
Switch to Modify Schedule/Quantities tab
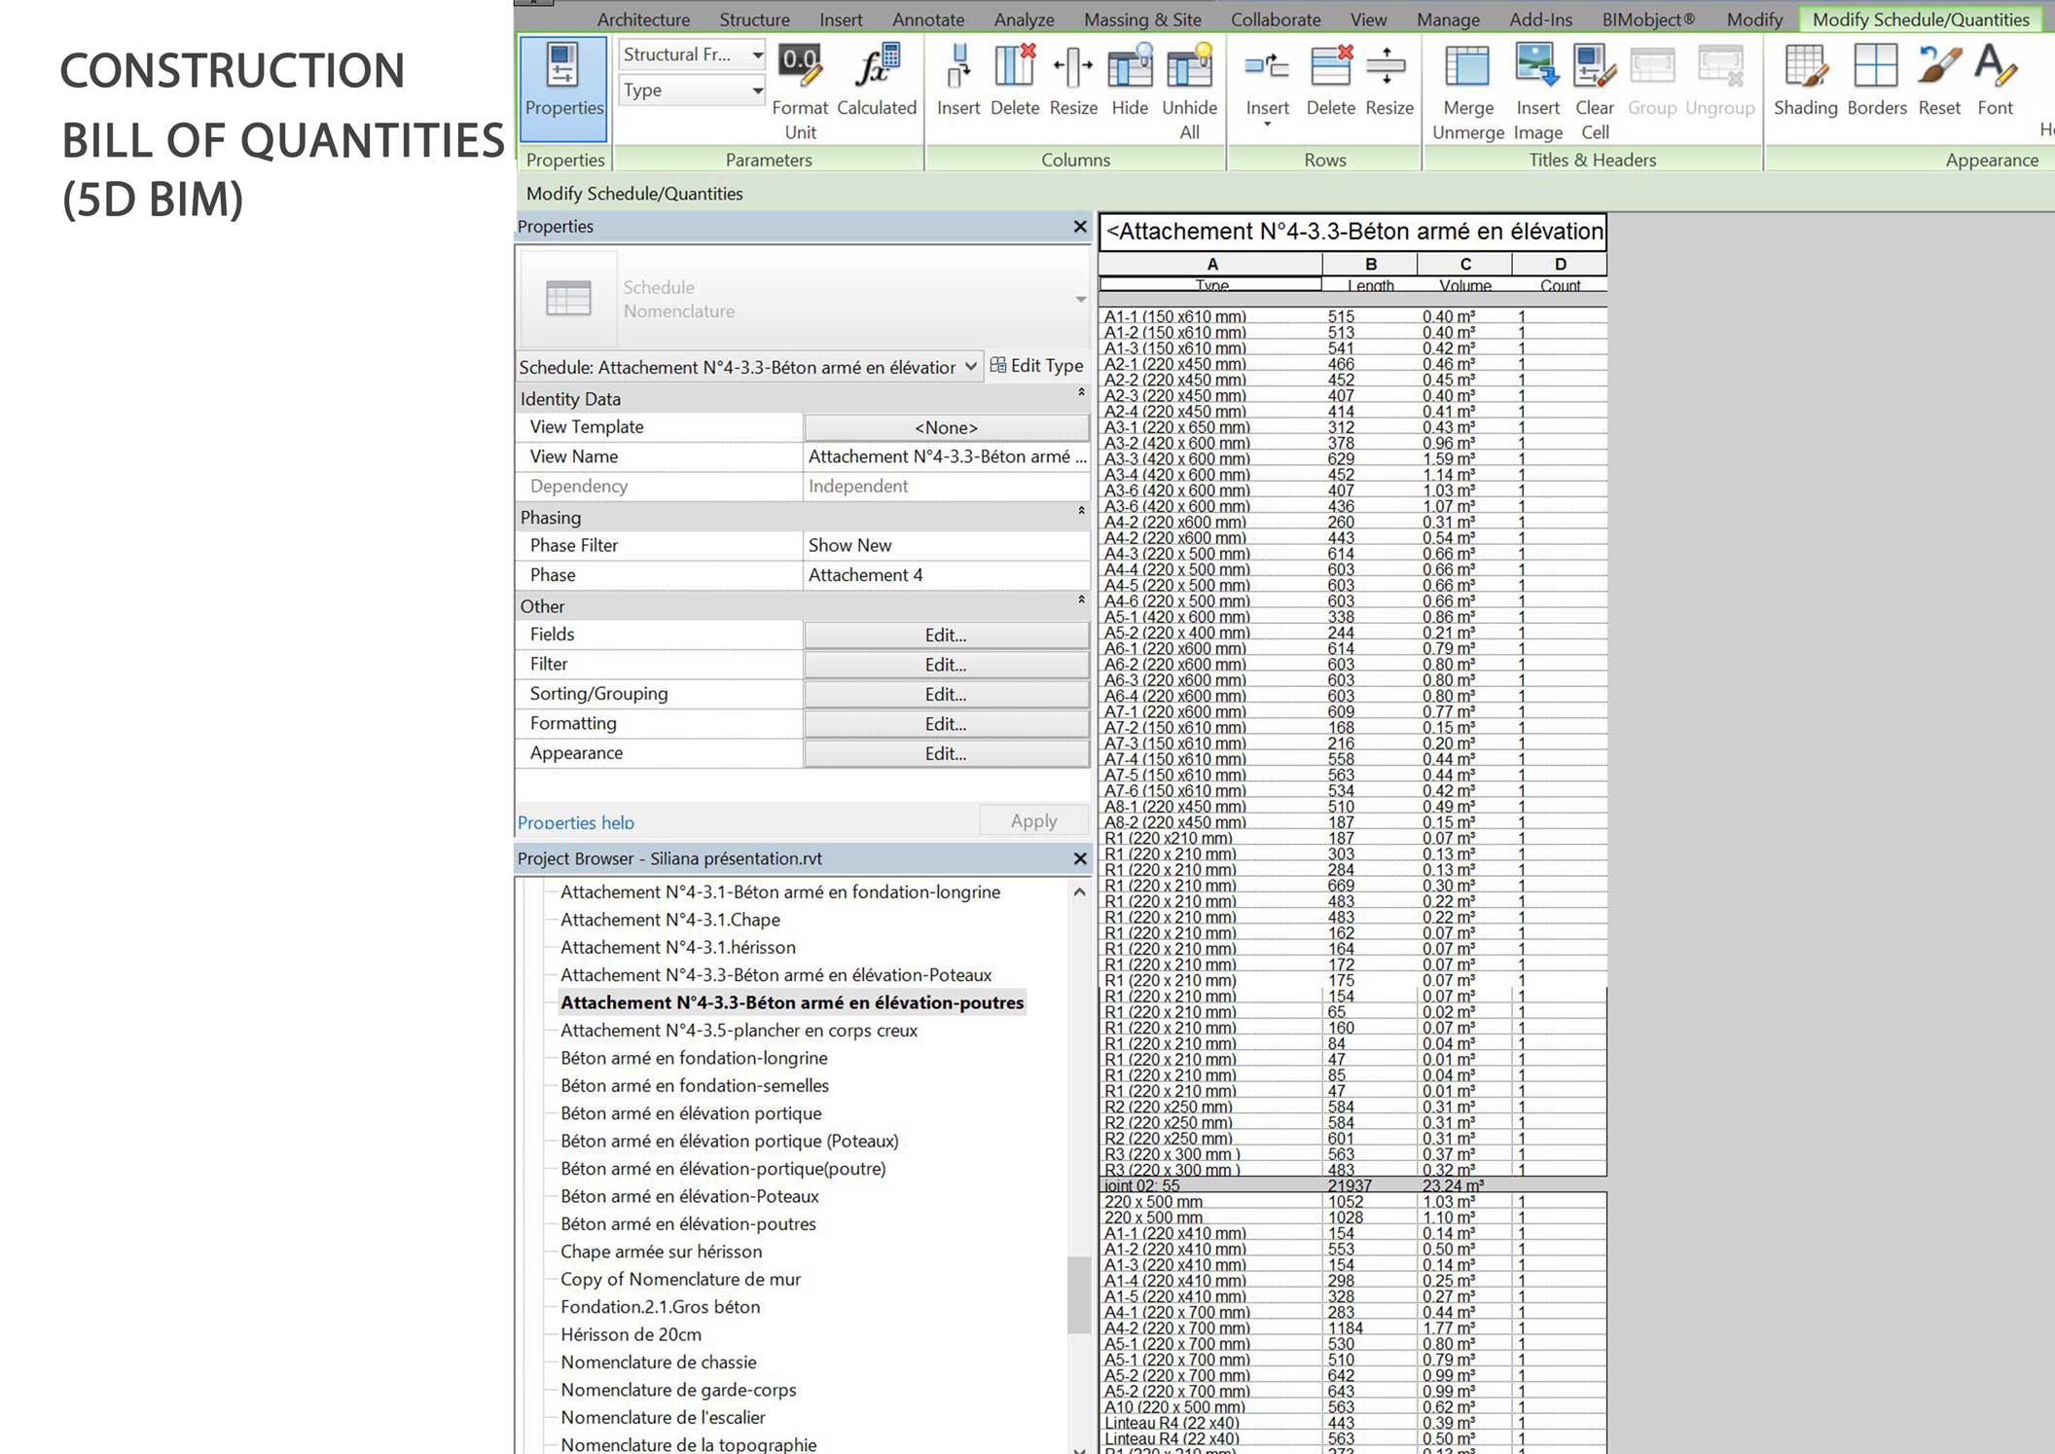pyautogui.click(x=1921, y=19)
